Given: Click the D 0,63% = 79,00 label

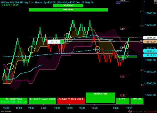Looking at the screenshot, I should click(10, 5).
